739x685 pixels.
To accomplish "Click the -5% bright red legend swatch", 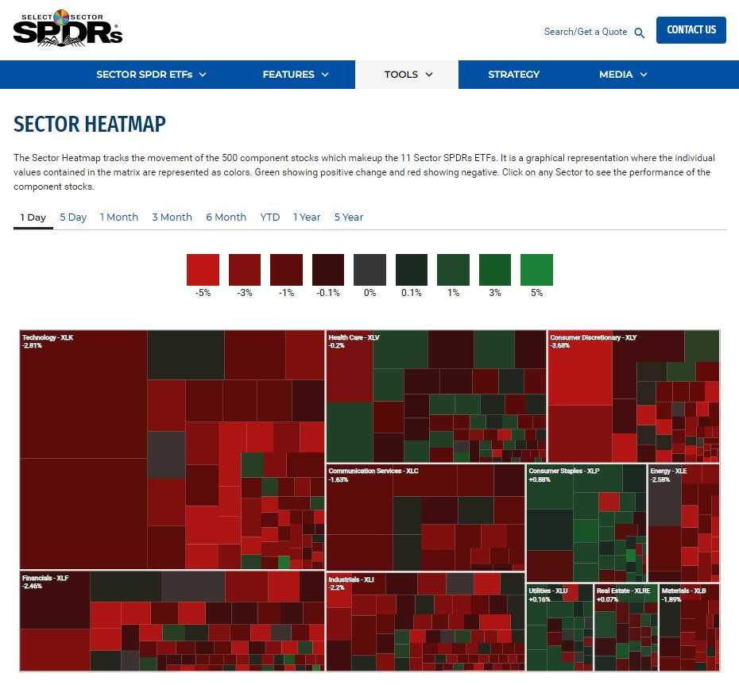I will click(203, 270).
